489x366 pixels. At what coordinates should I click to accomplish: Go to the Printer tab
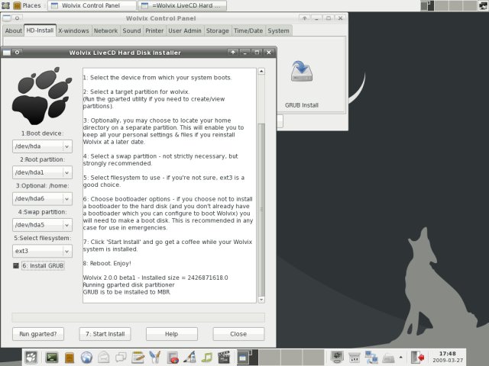click(154, 30)
